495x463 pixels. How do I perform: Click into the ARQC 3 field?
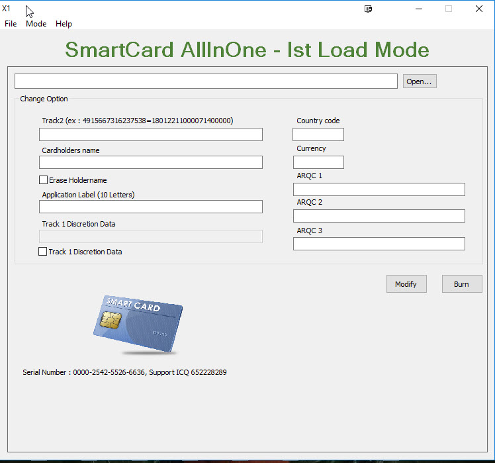(379, 244)
